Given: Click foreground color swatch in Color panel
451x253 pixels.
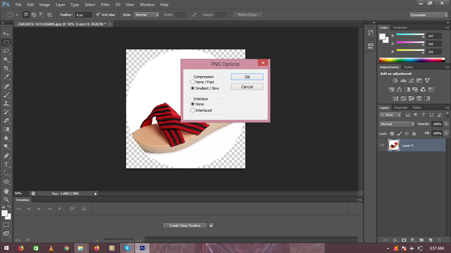Looking at the screenshot, I should point(382,36).
